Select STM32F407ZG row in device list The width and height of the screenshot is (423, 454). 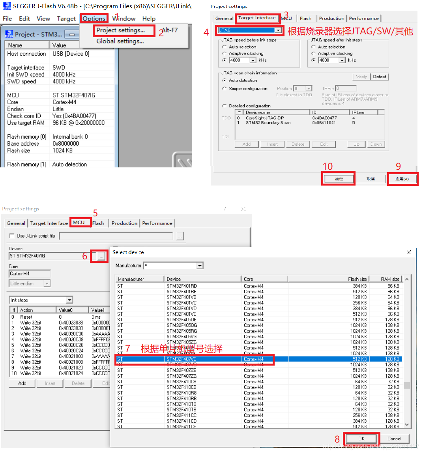pos(258,376)
